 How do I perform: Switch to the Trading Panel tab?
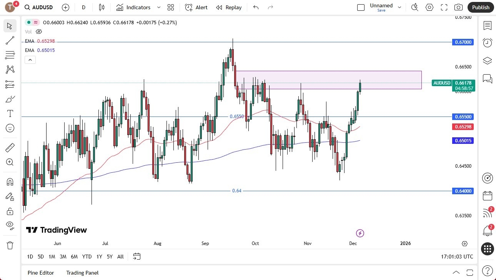tap(82, 273)
